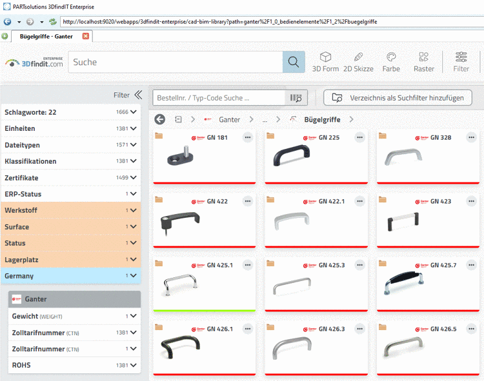The width and height of the screenshot is (484, 381).
Task: Click the magnifier search button
Action: pos(294,62)
